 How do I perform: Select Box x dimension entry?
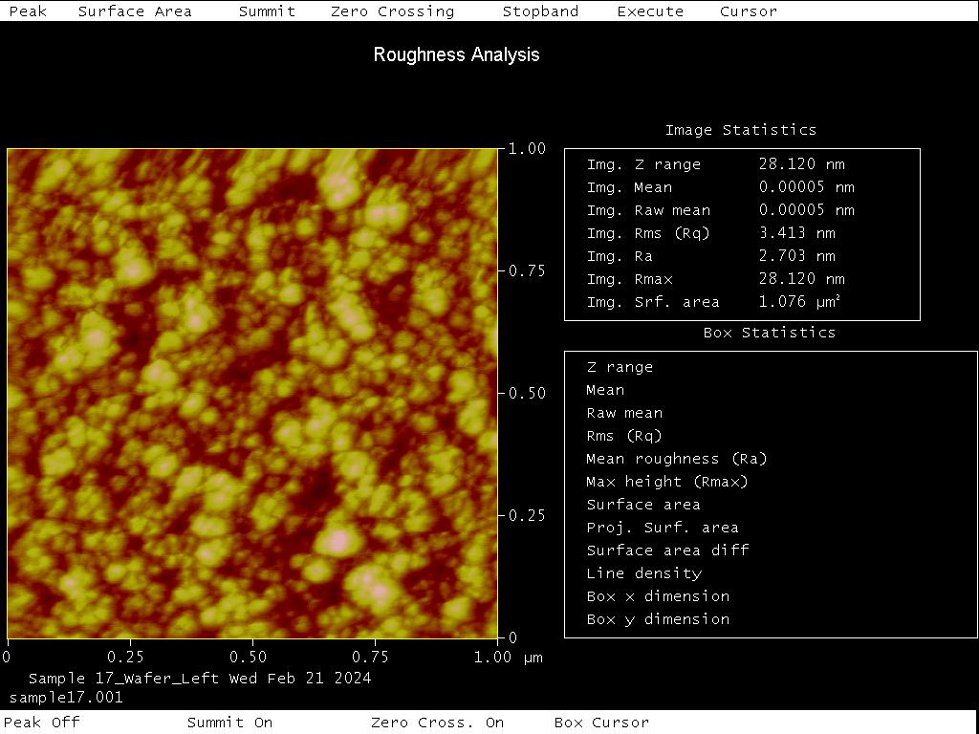tap(658, 596)
